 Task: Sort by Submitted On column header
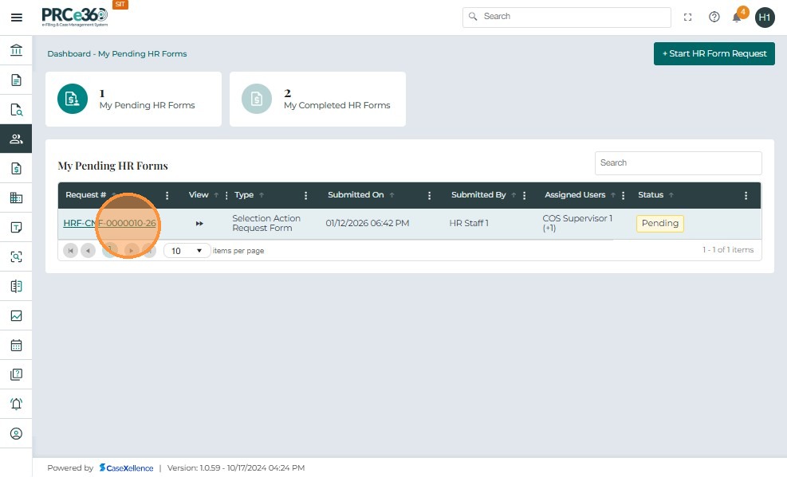tap(356, 195)
